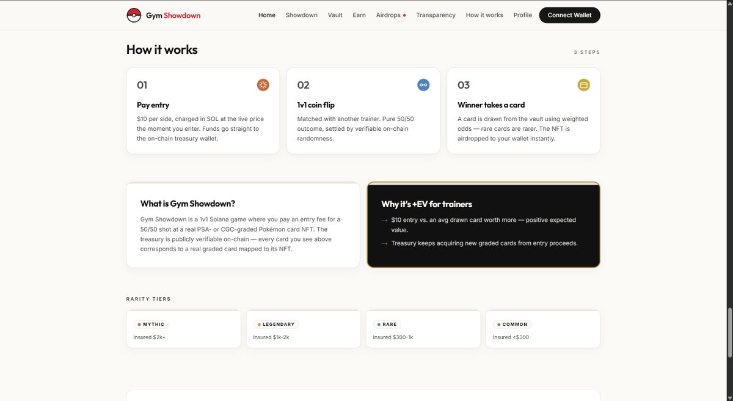Select the Rare rarity tier badge

click(x=387, y=325)
